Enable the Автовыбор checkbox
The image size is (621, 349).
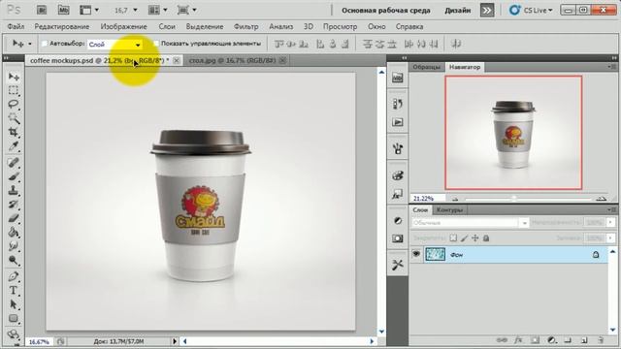pos(45,44)
